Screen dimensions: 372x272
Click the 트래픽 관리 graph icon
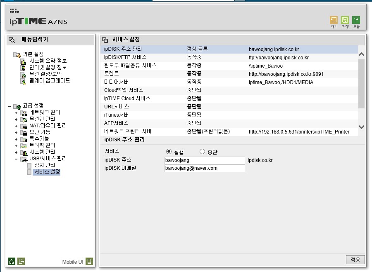tap(24, 146)
